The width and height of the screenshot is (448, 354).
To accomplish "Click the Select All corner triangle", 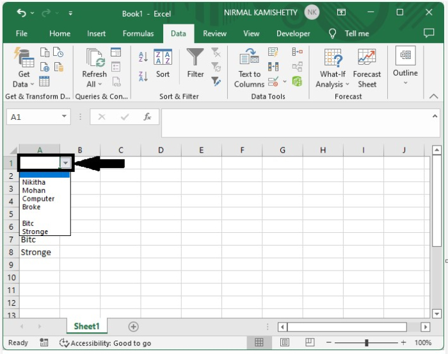I will click(13, 150).
